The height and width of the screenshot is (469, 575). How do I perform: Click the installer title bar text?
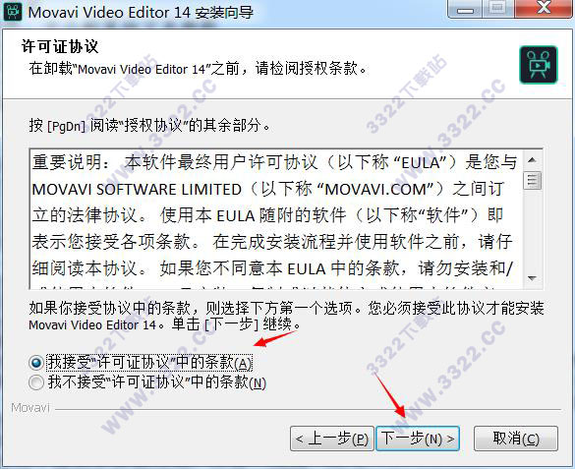(x=141, y=13)
